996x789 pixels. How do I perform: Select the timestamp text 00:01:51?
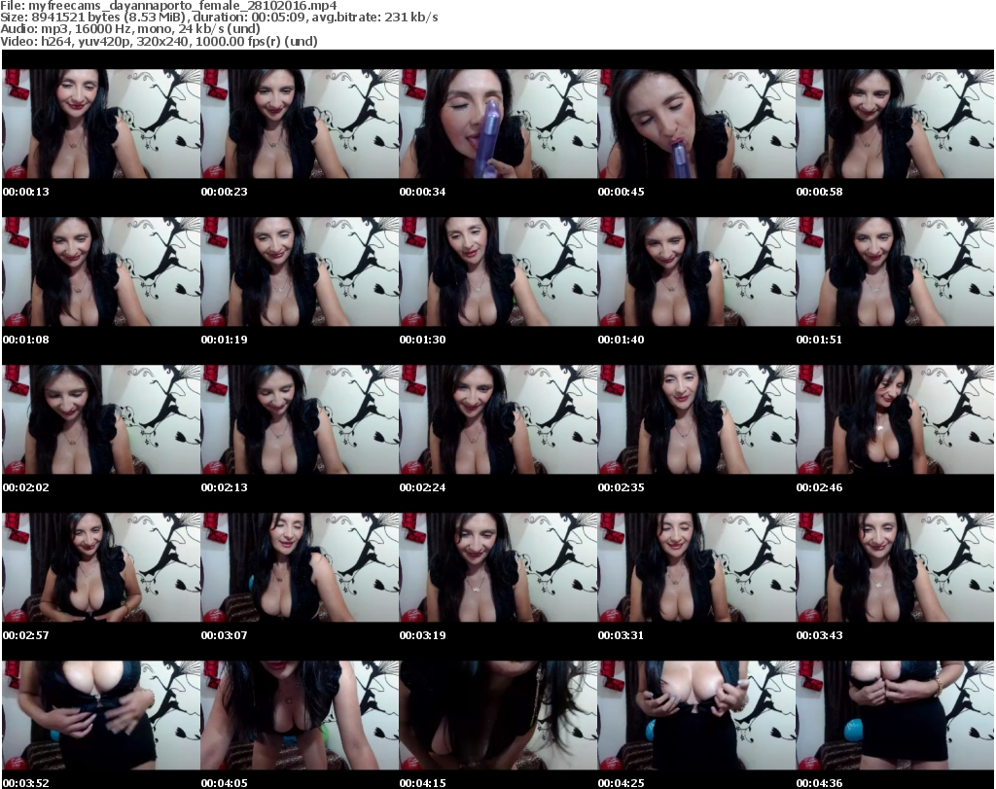pyautogui.click(x=819, y=340)
